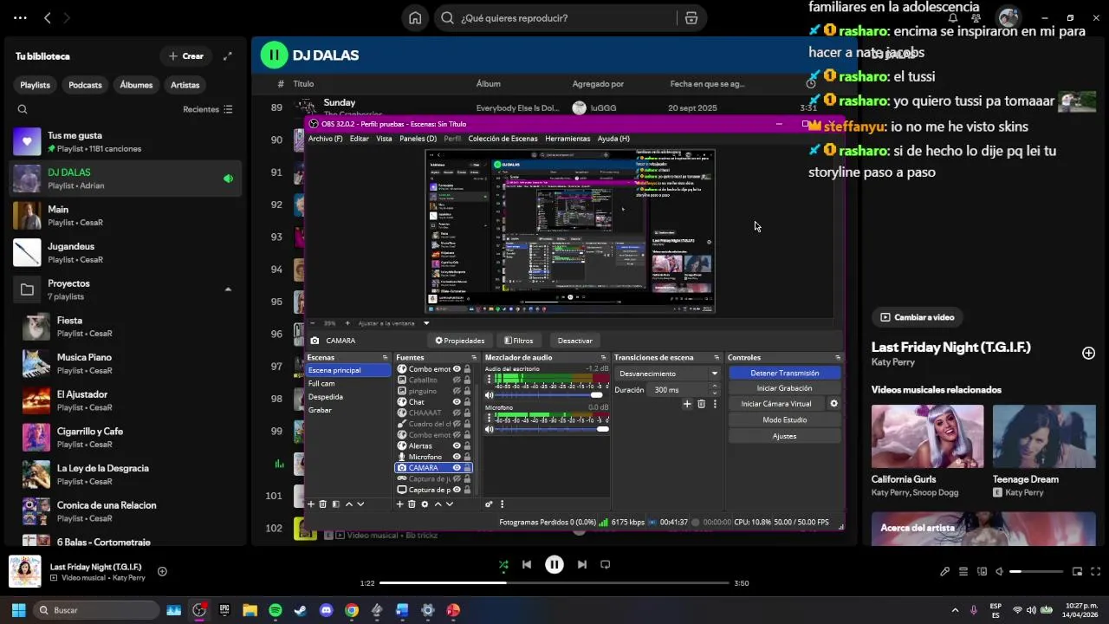Screen dimensions: 1109x624
Task: Increase transition Duración with stepper
Action: tap(715, 387)
